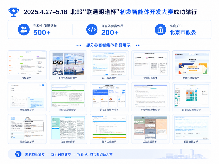Open the 模拟学术答辩助手 photo thumbnail
Screen dimensions: 219x164
[68, 64]
